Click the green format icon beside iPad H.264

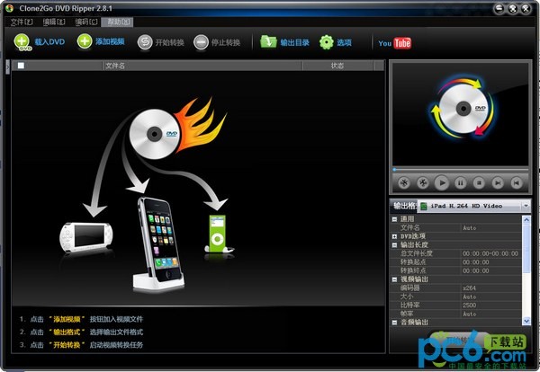(x=424, y=206)
